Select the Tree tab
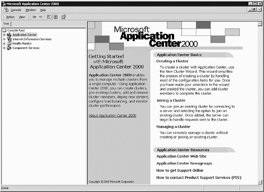The width and height of the screenshot is (264, 192). pos(6,24)
